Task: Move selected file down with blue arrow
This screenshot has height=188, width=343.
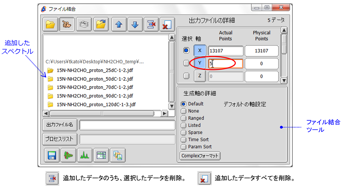Action: coord(135,25)
